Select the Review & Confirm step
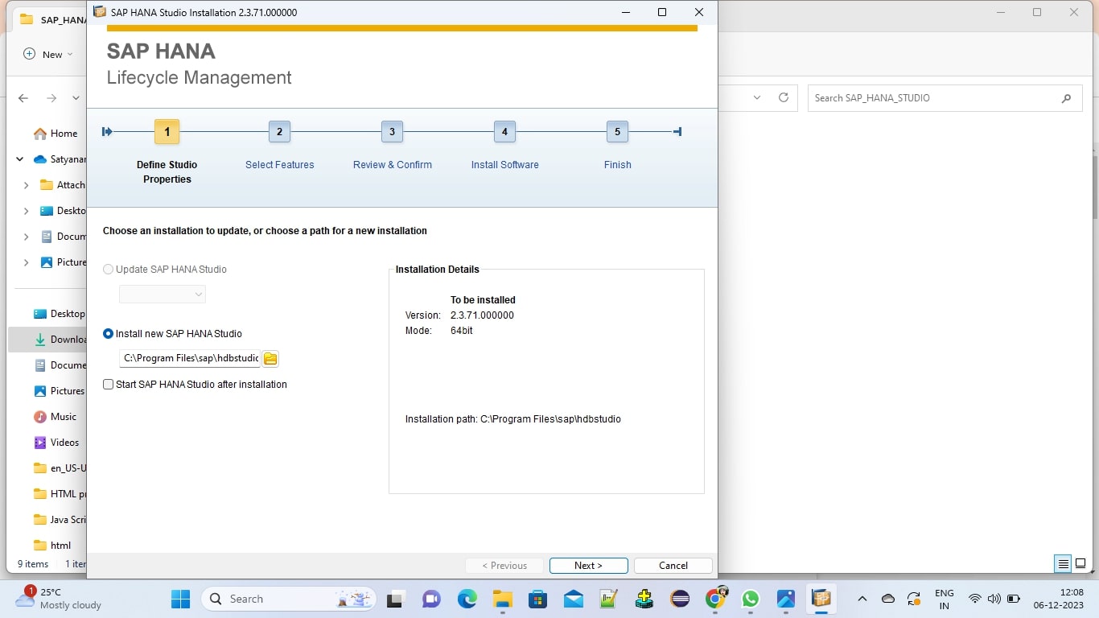1099x618 pixels. [392, 131]
